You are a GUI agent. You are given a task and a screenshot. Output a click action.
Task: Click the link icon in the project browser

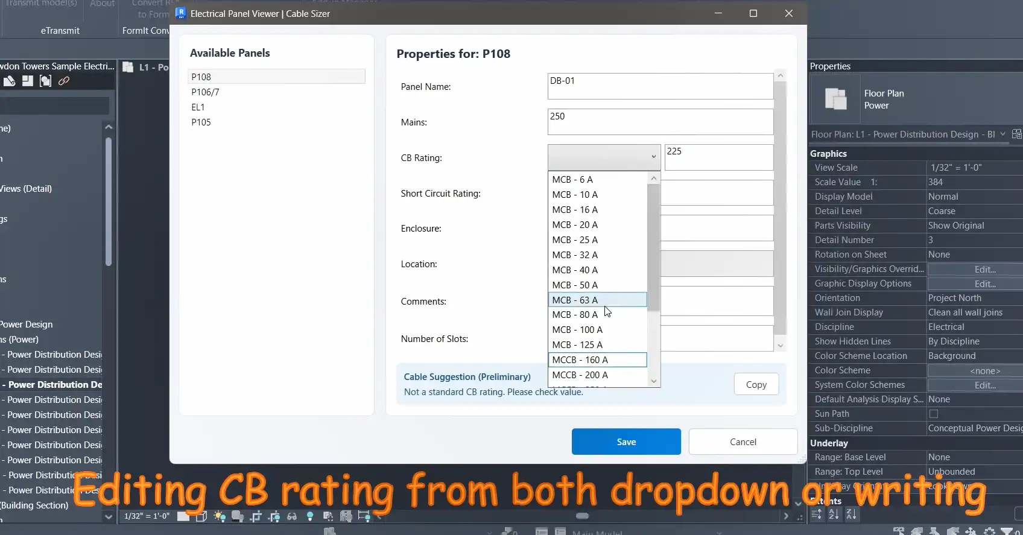pyautogui.click(x=64, y=81)
